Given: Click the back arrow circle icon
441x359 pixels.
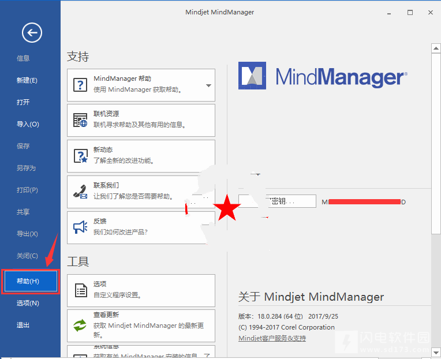Looking at the screenshot, I should (x=32, y=33).
